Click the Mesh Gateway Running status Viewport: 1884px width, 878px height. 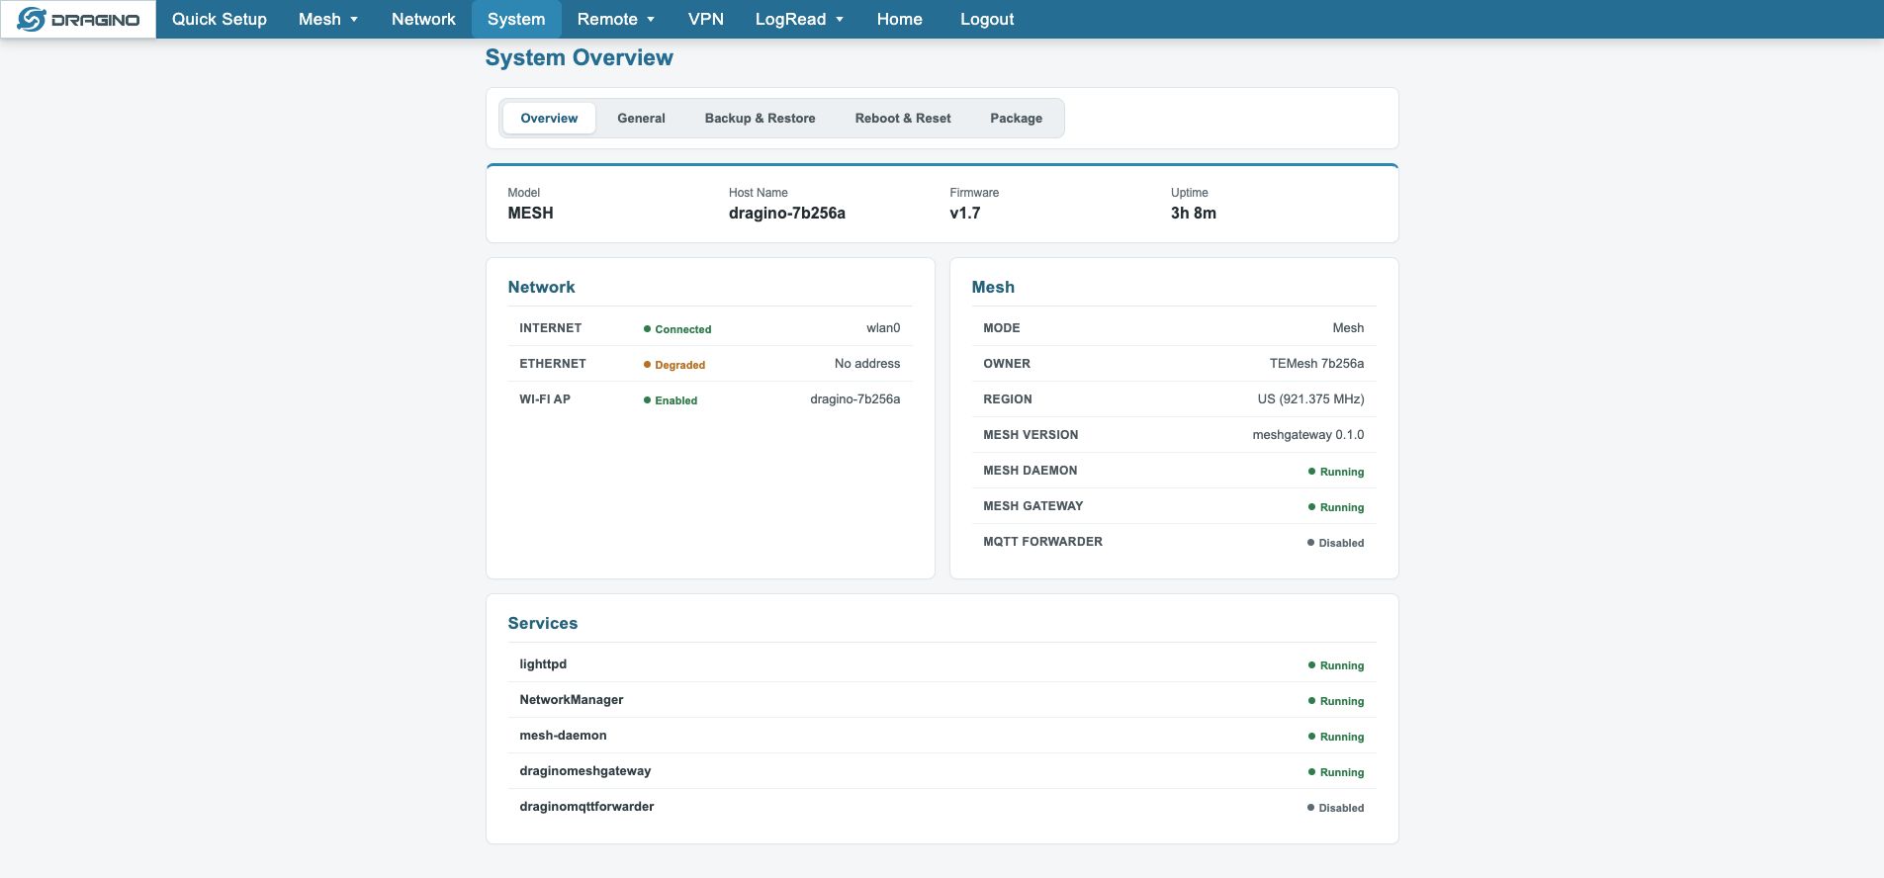tap(1336, 507)
